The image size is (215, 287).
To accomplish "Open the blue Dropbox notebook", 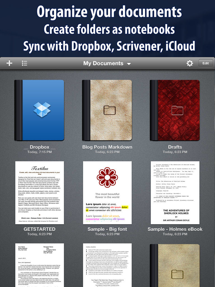I will (39, 110).
